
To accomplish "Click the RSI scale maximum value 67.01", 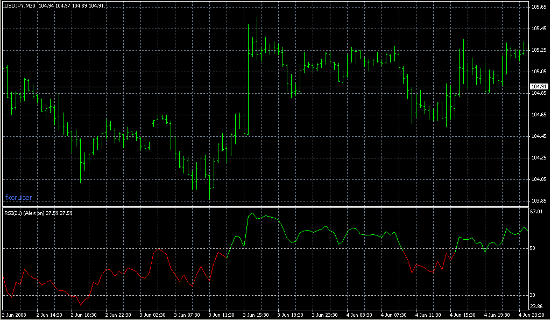I will point(536,212).
